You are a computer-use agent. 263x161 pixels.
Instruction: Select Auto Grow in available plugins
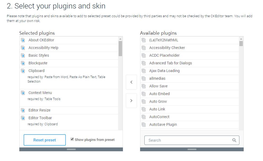pyautogui.click(x=189, y=102)
